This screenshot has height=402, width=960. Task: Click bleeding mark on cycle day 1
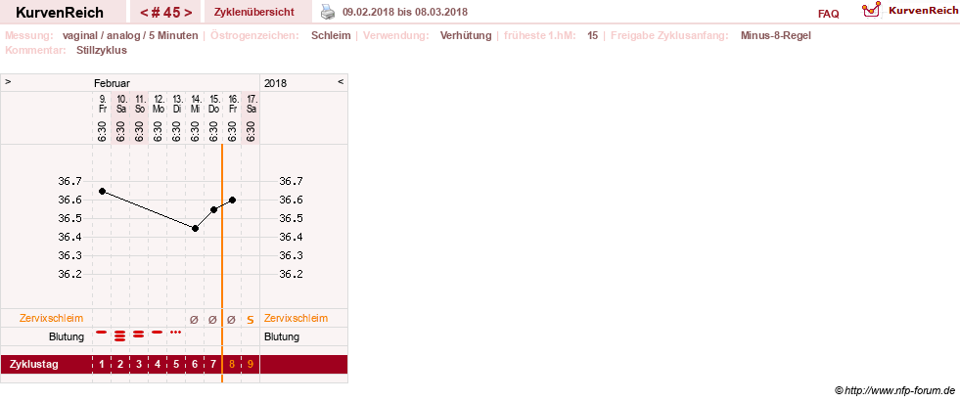point(101,332)
